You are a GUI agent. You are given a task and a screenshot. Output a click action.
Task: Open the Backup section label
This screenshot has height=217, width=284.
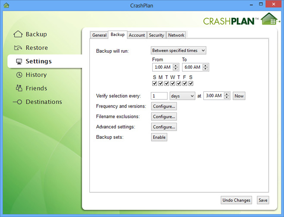pos(36,34)
